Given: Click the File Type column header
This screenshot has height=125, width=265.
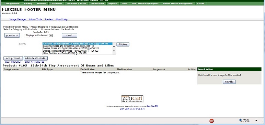Looking at the screenshot, I should point(47,69).
